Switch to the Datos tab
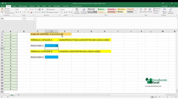The image size is (178, 100). pyautogui.click(x=38, y=6)
